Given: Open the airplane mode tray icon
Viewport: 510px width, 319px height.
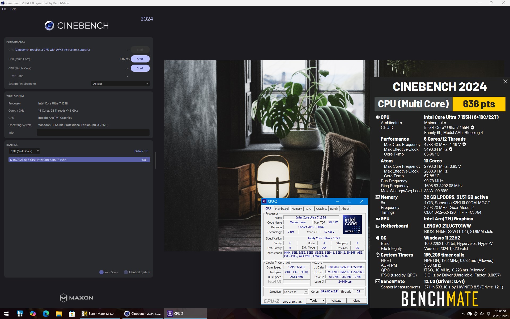Looking at the screenshot, I should tap(476, 314).
